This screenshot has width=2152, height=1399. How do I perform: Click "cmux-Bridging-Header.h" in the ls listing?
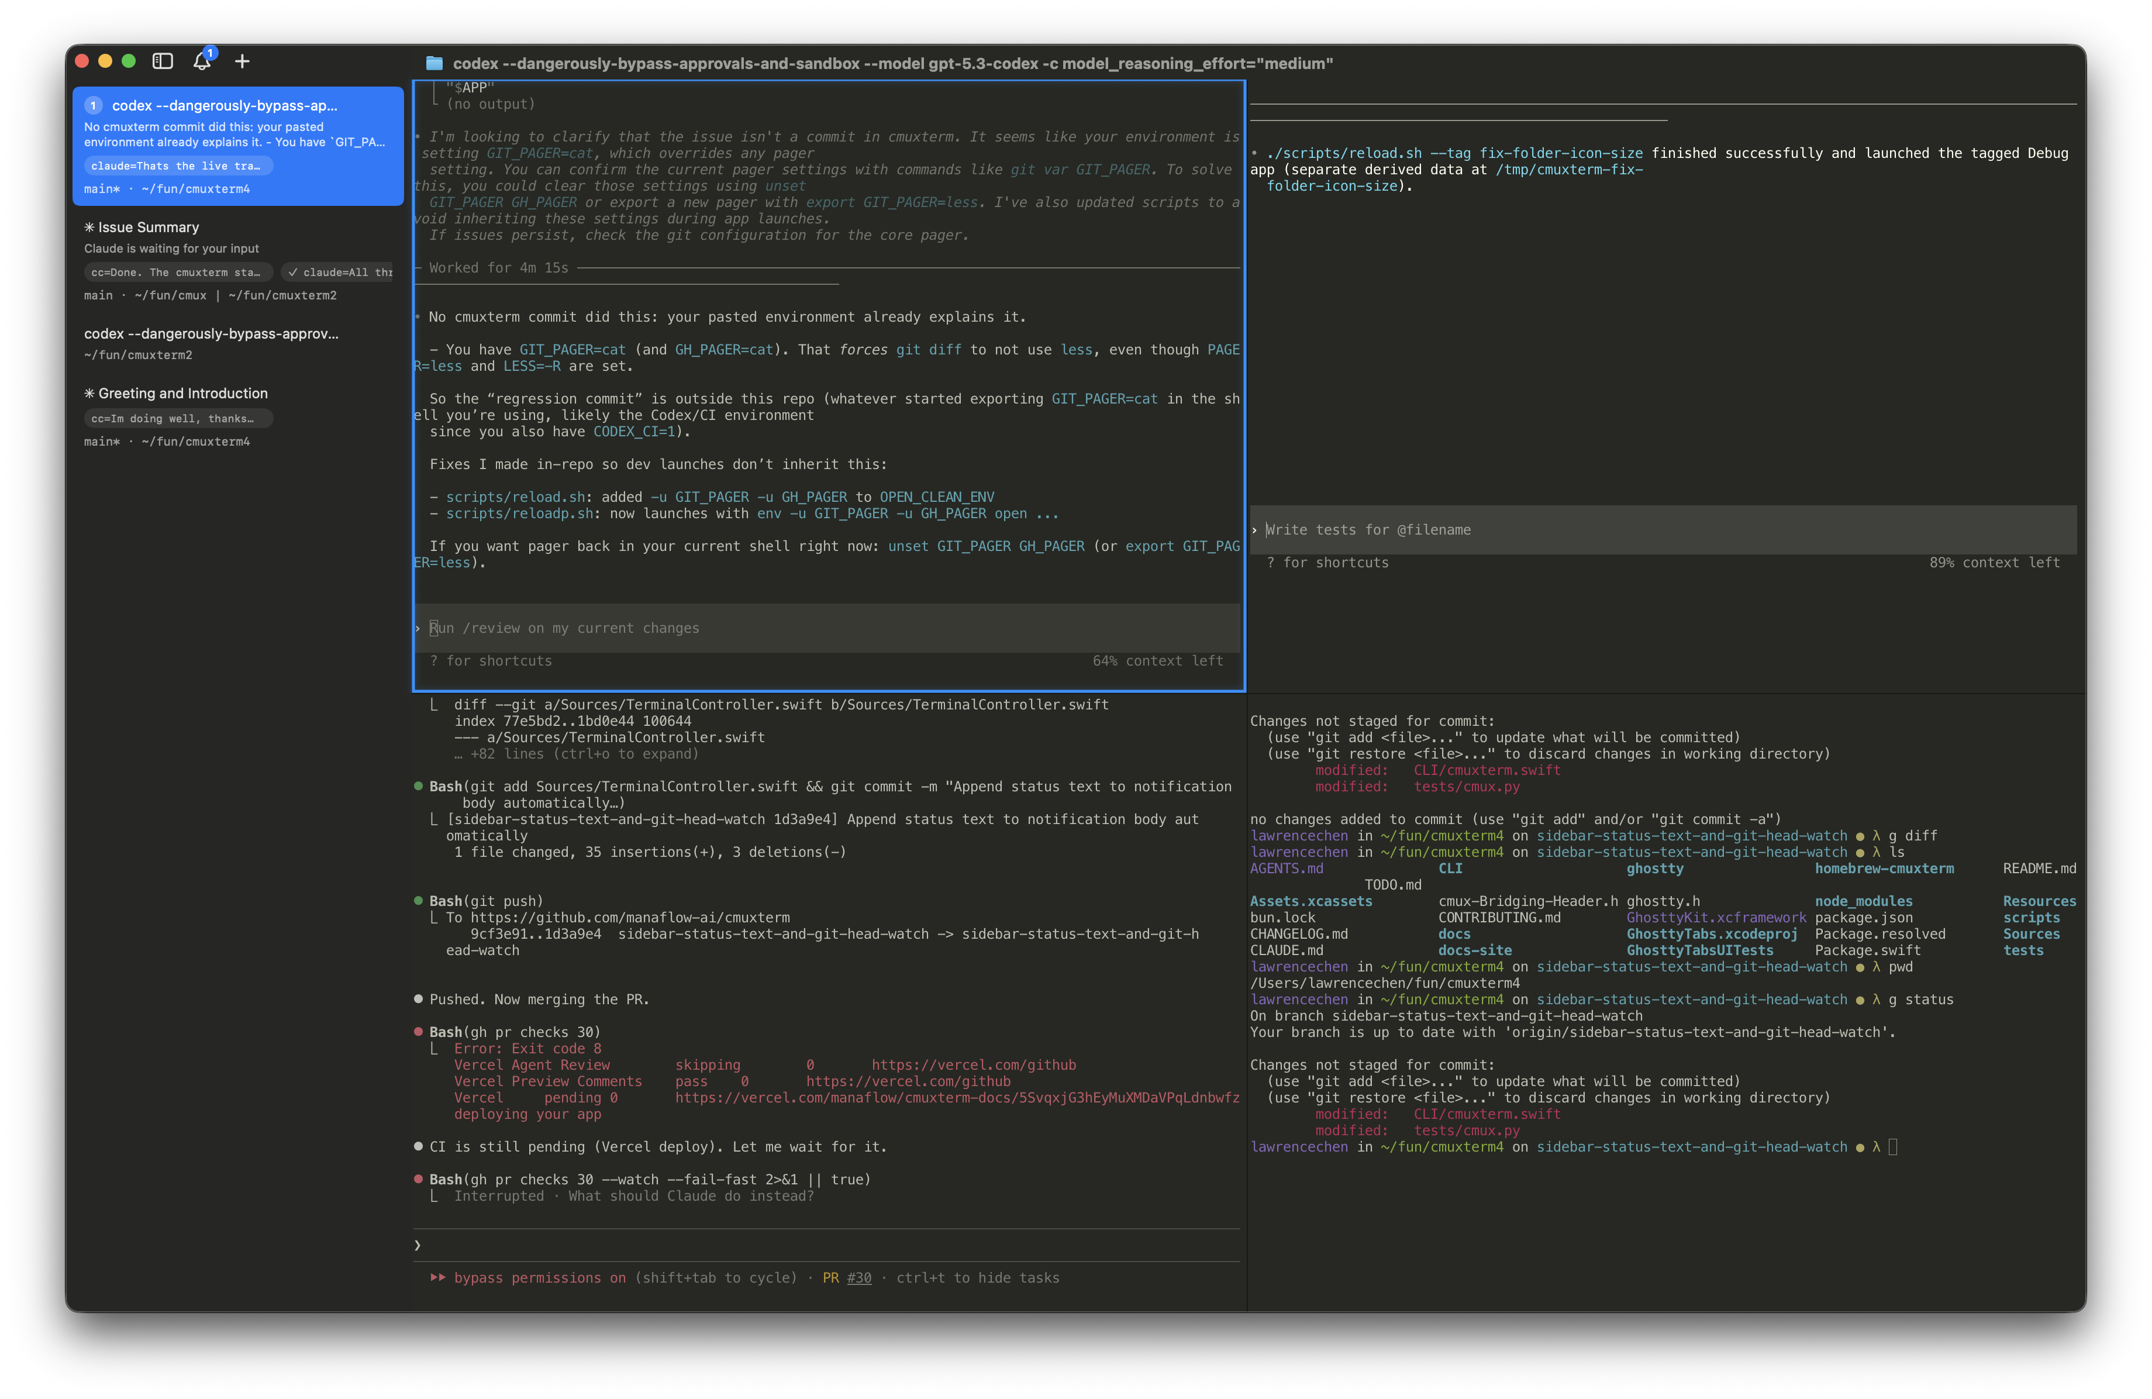1528,902
